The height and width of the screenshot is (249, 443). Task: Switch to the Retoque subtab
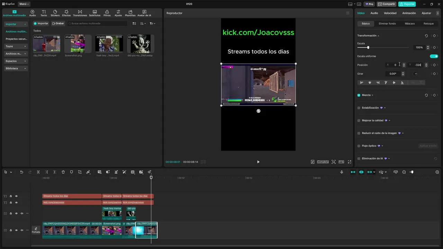point(428,24)
